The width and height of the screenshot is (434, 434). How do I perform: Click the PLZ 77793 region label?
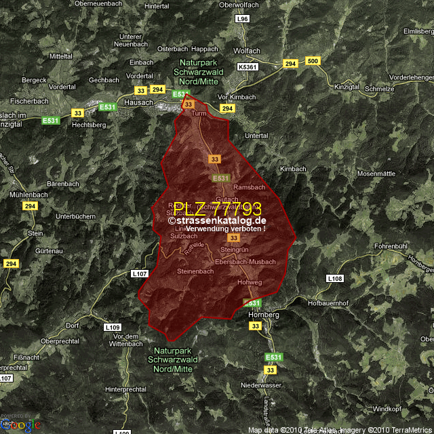click(x=217, y=209)
